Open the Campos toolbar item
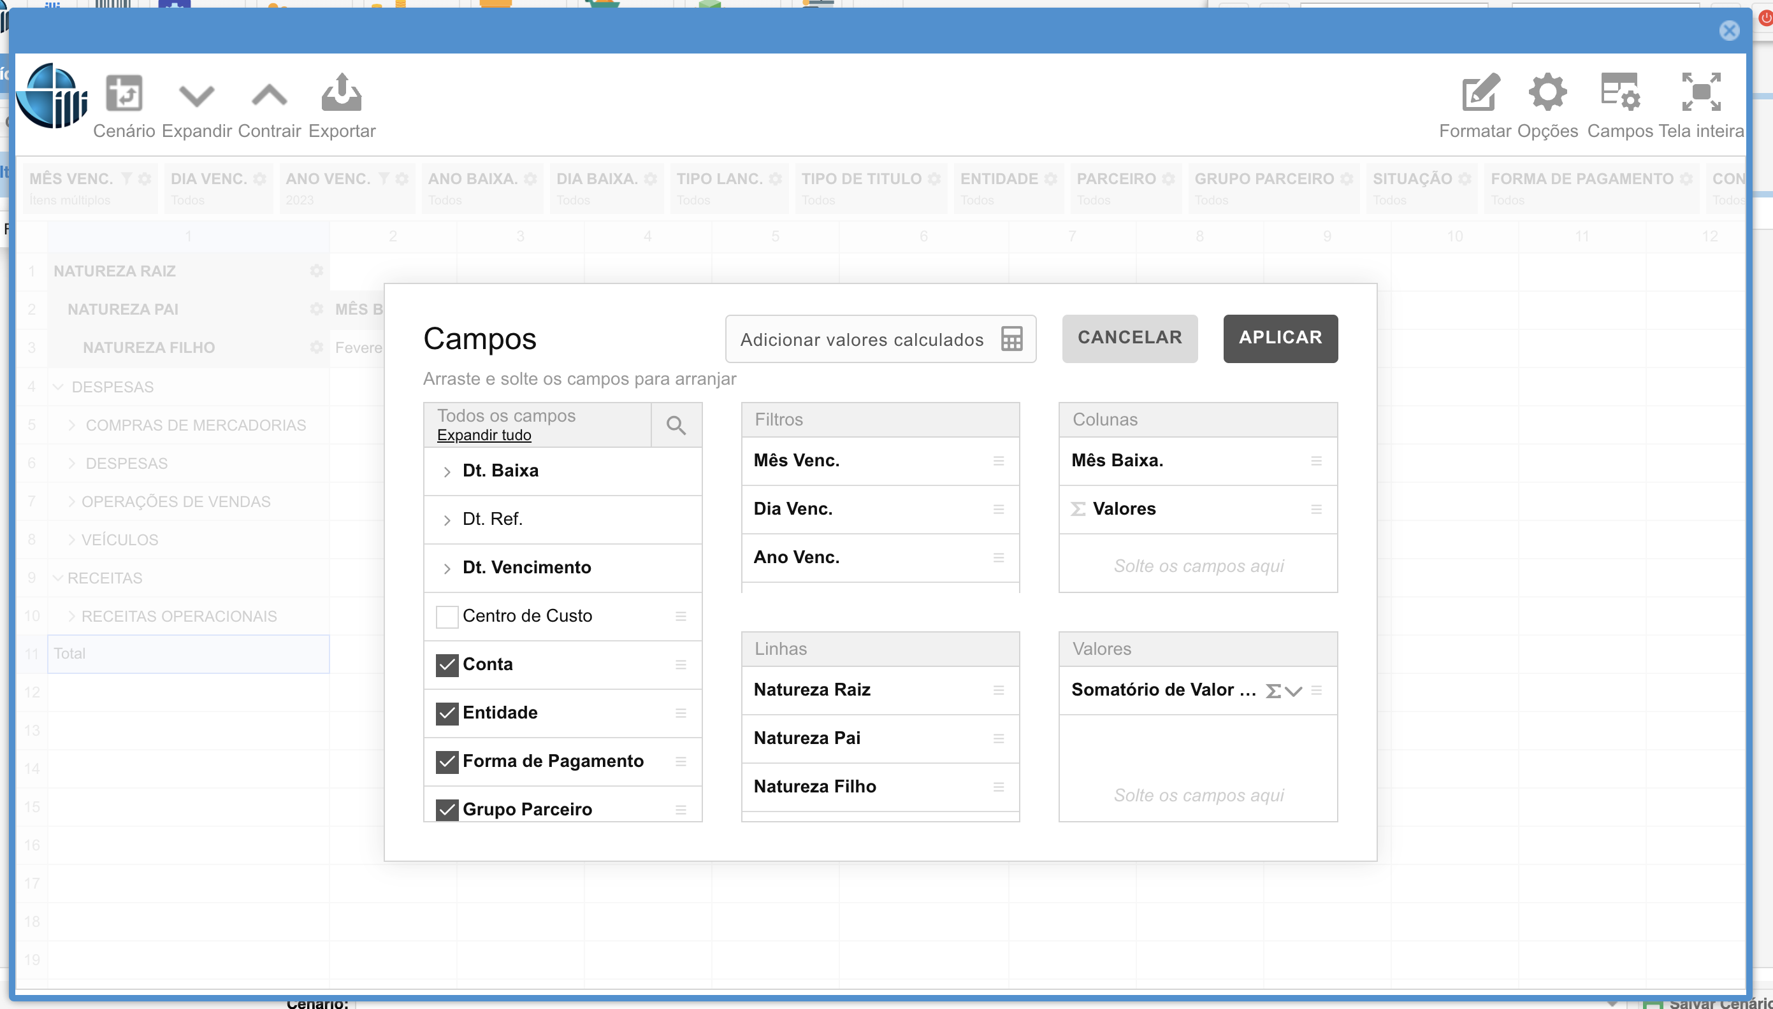The image size is (1773, 1009). coord(1619,93)
